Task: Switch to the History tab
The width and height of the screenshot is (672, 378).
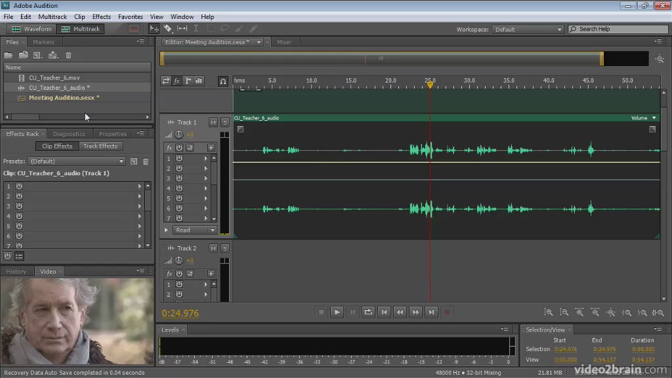Action: [16, 272]
